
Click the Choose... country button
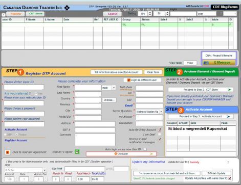(109, 100)
